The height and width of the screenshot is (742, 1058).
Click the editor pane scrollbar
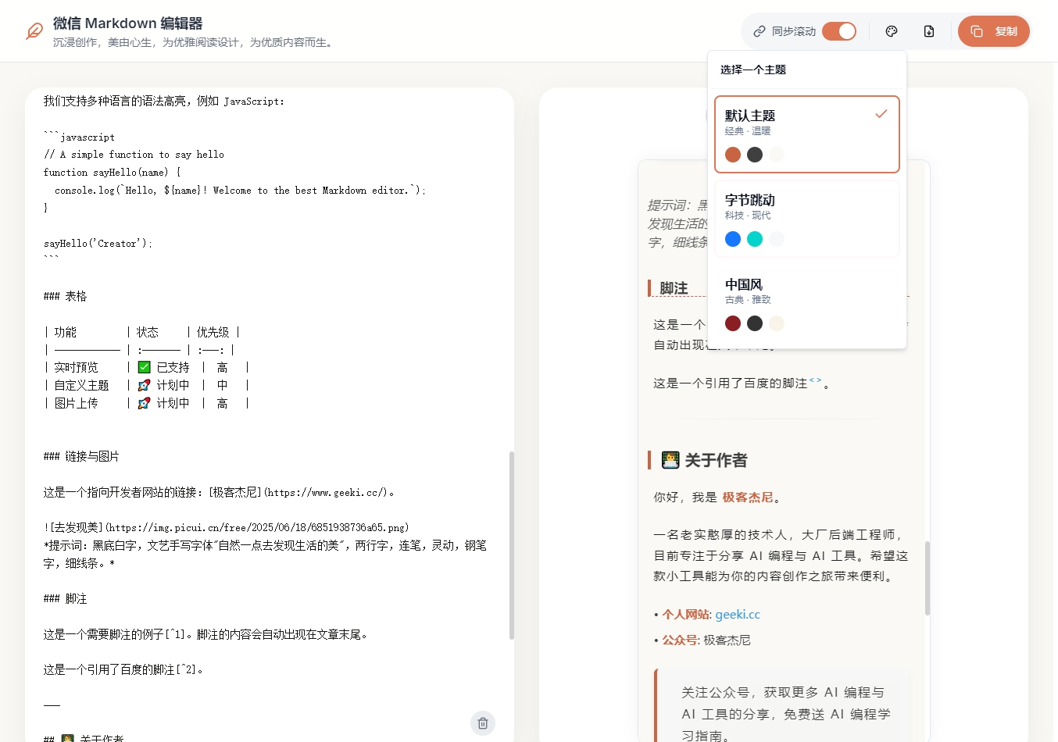coord(512,545)
